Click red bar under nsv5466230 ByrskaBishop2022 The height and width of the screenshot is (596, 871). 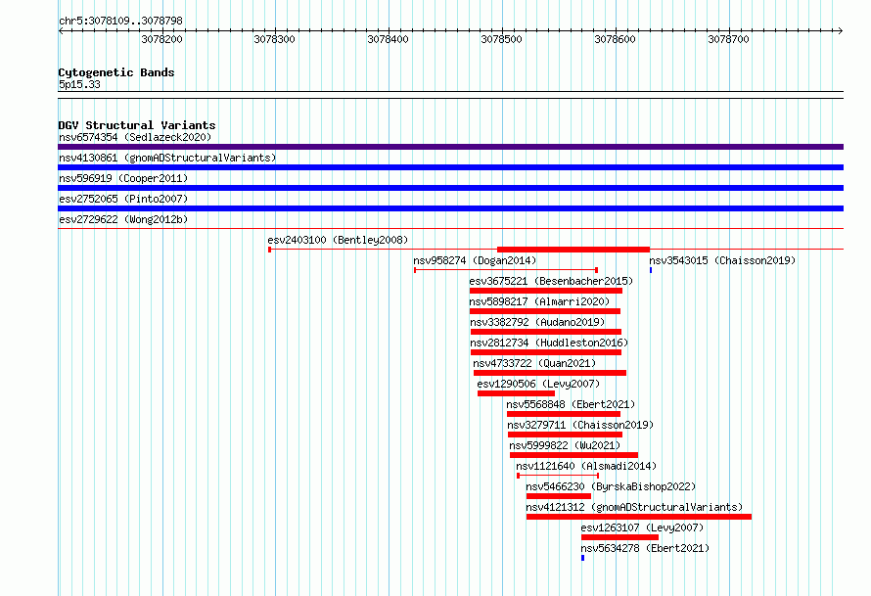point(559,496)
